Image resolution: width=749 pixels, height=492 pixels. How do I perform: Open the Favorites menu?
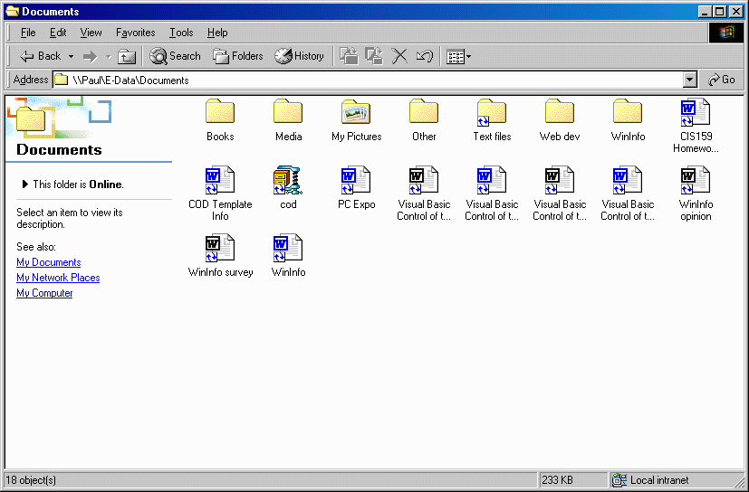click(x=135, y=33)
